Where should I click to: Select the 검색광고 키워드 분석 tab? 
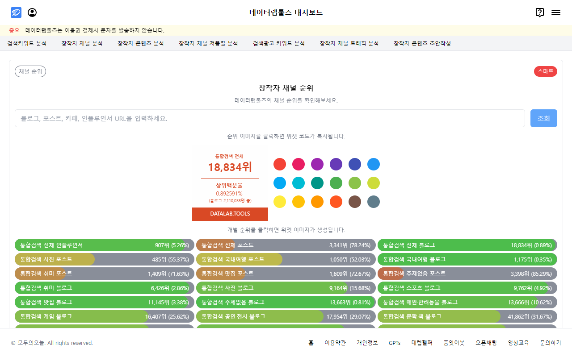(278, 43)
